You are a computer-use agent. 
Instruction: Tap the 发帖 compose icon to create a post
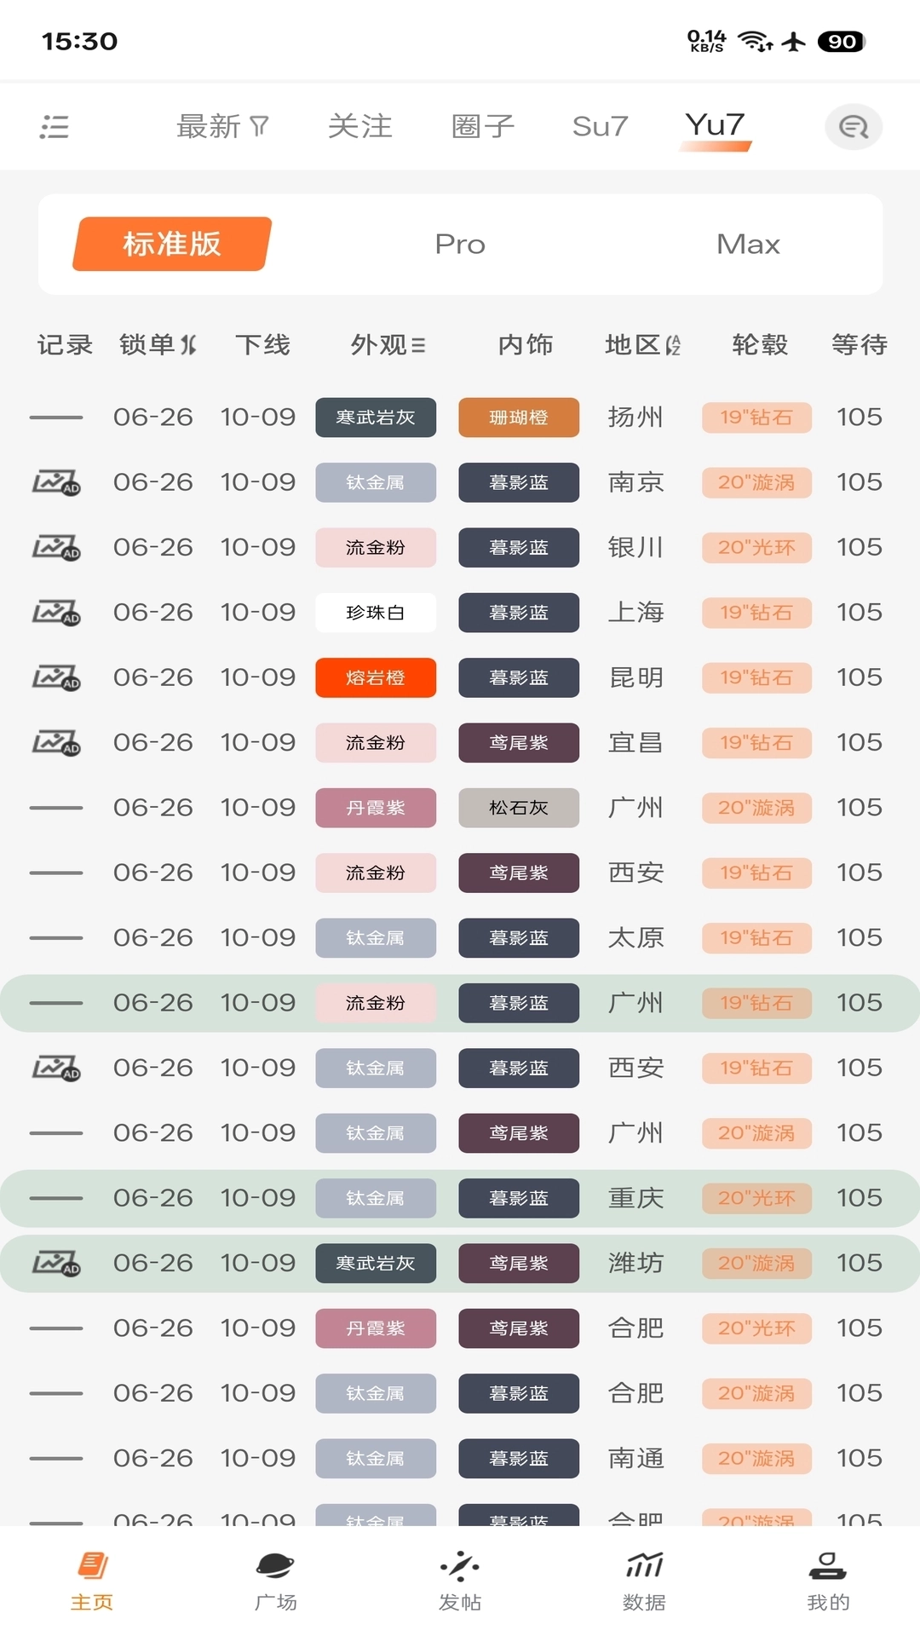pyautogui.click(x=459, y=1569)
